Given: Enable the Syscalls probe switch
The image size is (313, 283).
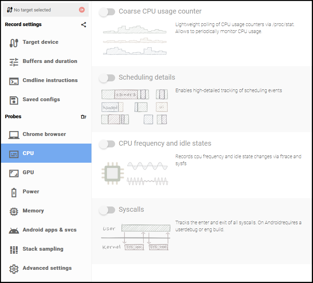Looking at the screenshot, I should (x=107, y=210).
